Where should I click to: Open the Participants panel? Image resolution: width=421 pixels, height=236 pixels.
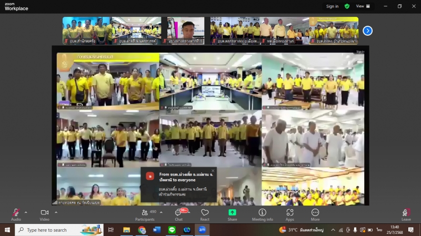click(145, 214)
